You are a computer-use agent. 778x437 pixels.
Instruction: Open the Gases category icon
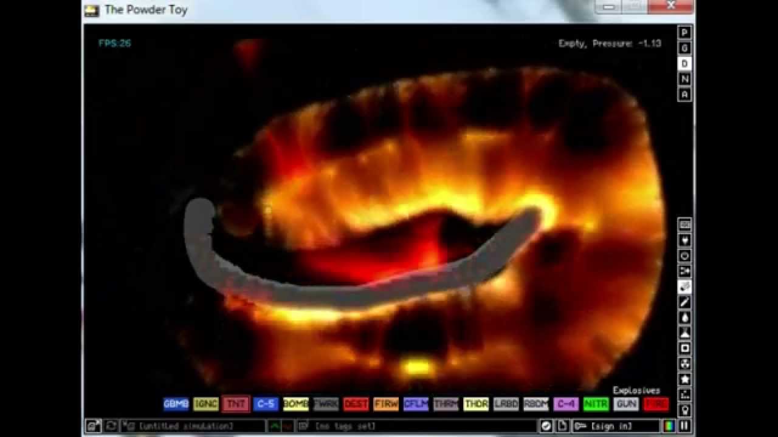(x=685, y=302)
